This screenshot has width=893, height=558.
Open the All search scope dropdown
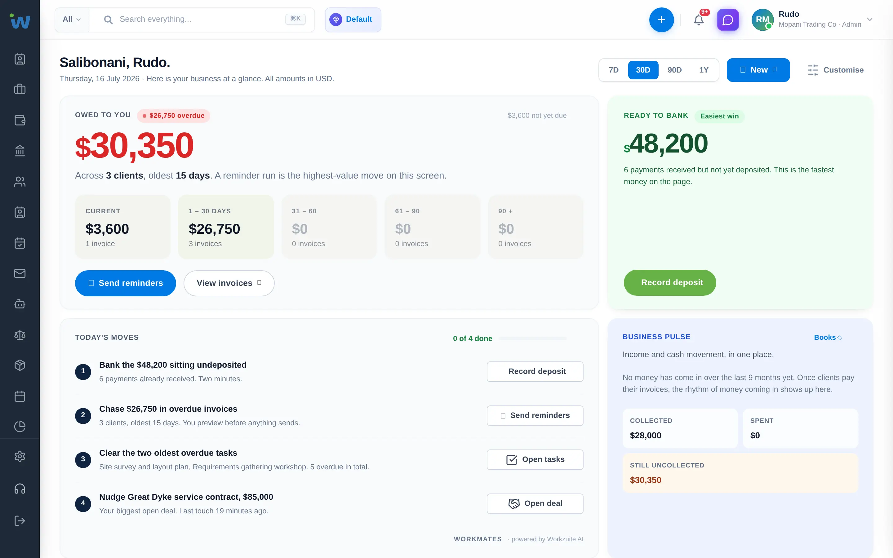coord(72,19)
